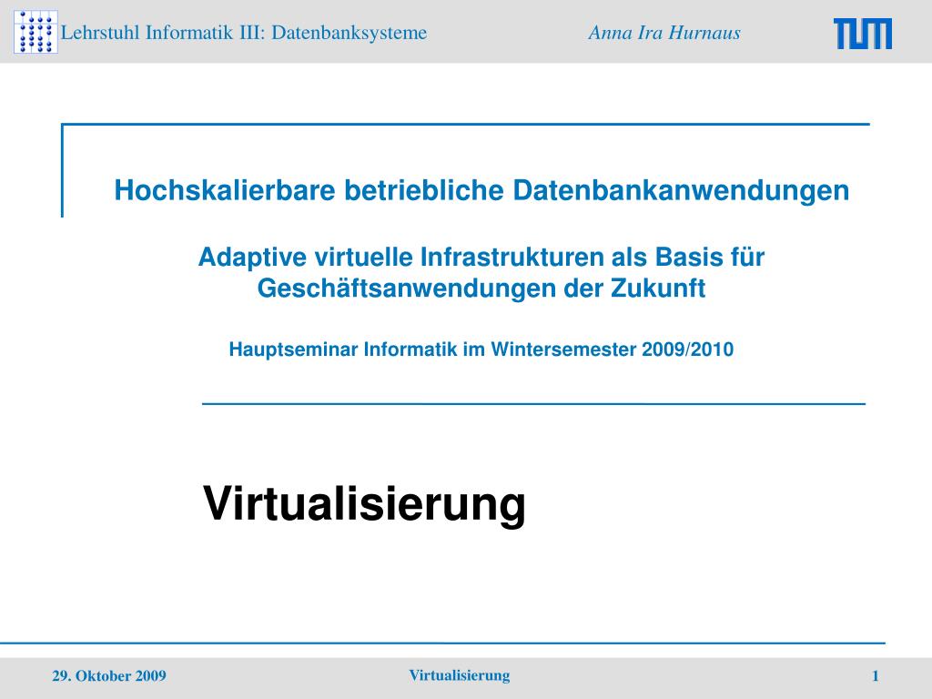Click the large black "Virtualisierung" title
This screenshot has width=932, height=699.
[x=364, y=504]
